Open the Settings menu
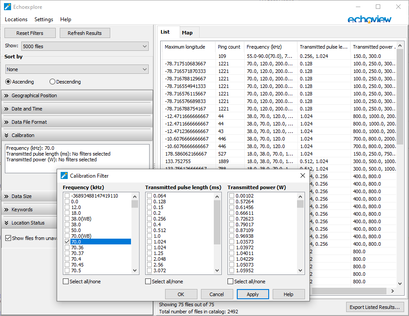 pyautogui.click(x=44, y=19)
